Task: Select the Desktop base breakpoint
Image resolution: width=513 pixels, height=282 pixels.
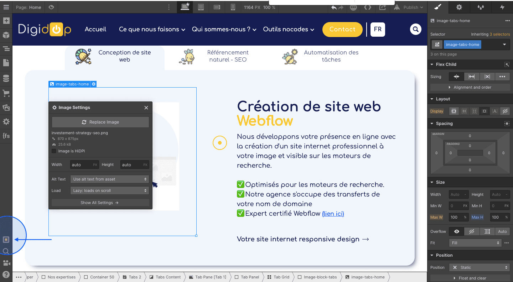Action: coord(185,7)
